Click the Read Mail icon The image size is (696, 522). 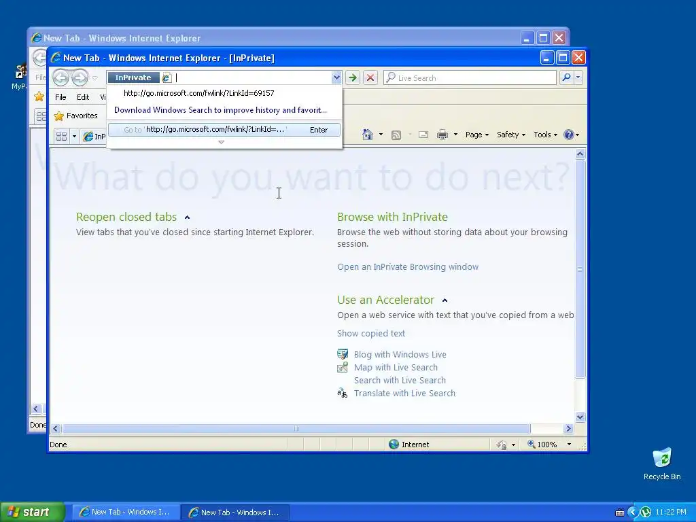(423, 135)
